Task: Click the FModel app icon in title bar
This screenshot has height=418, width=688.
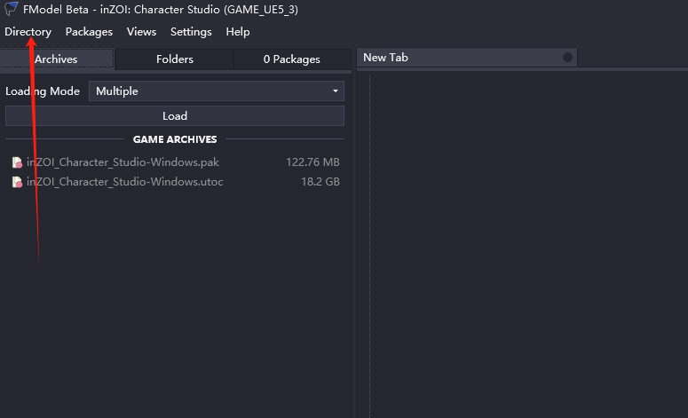Action: point(11,8)
